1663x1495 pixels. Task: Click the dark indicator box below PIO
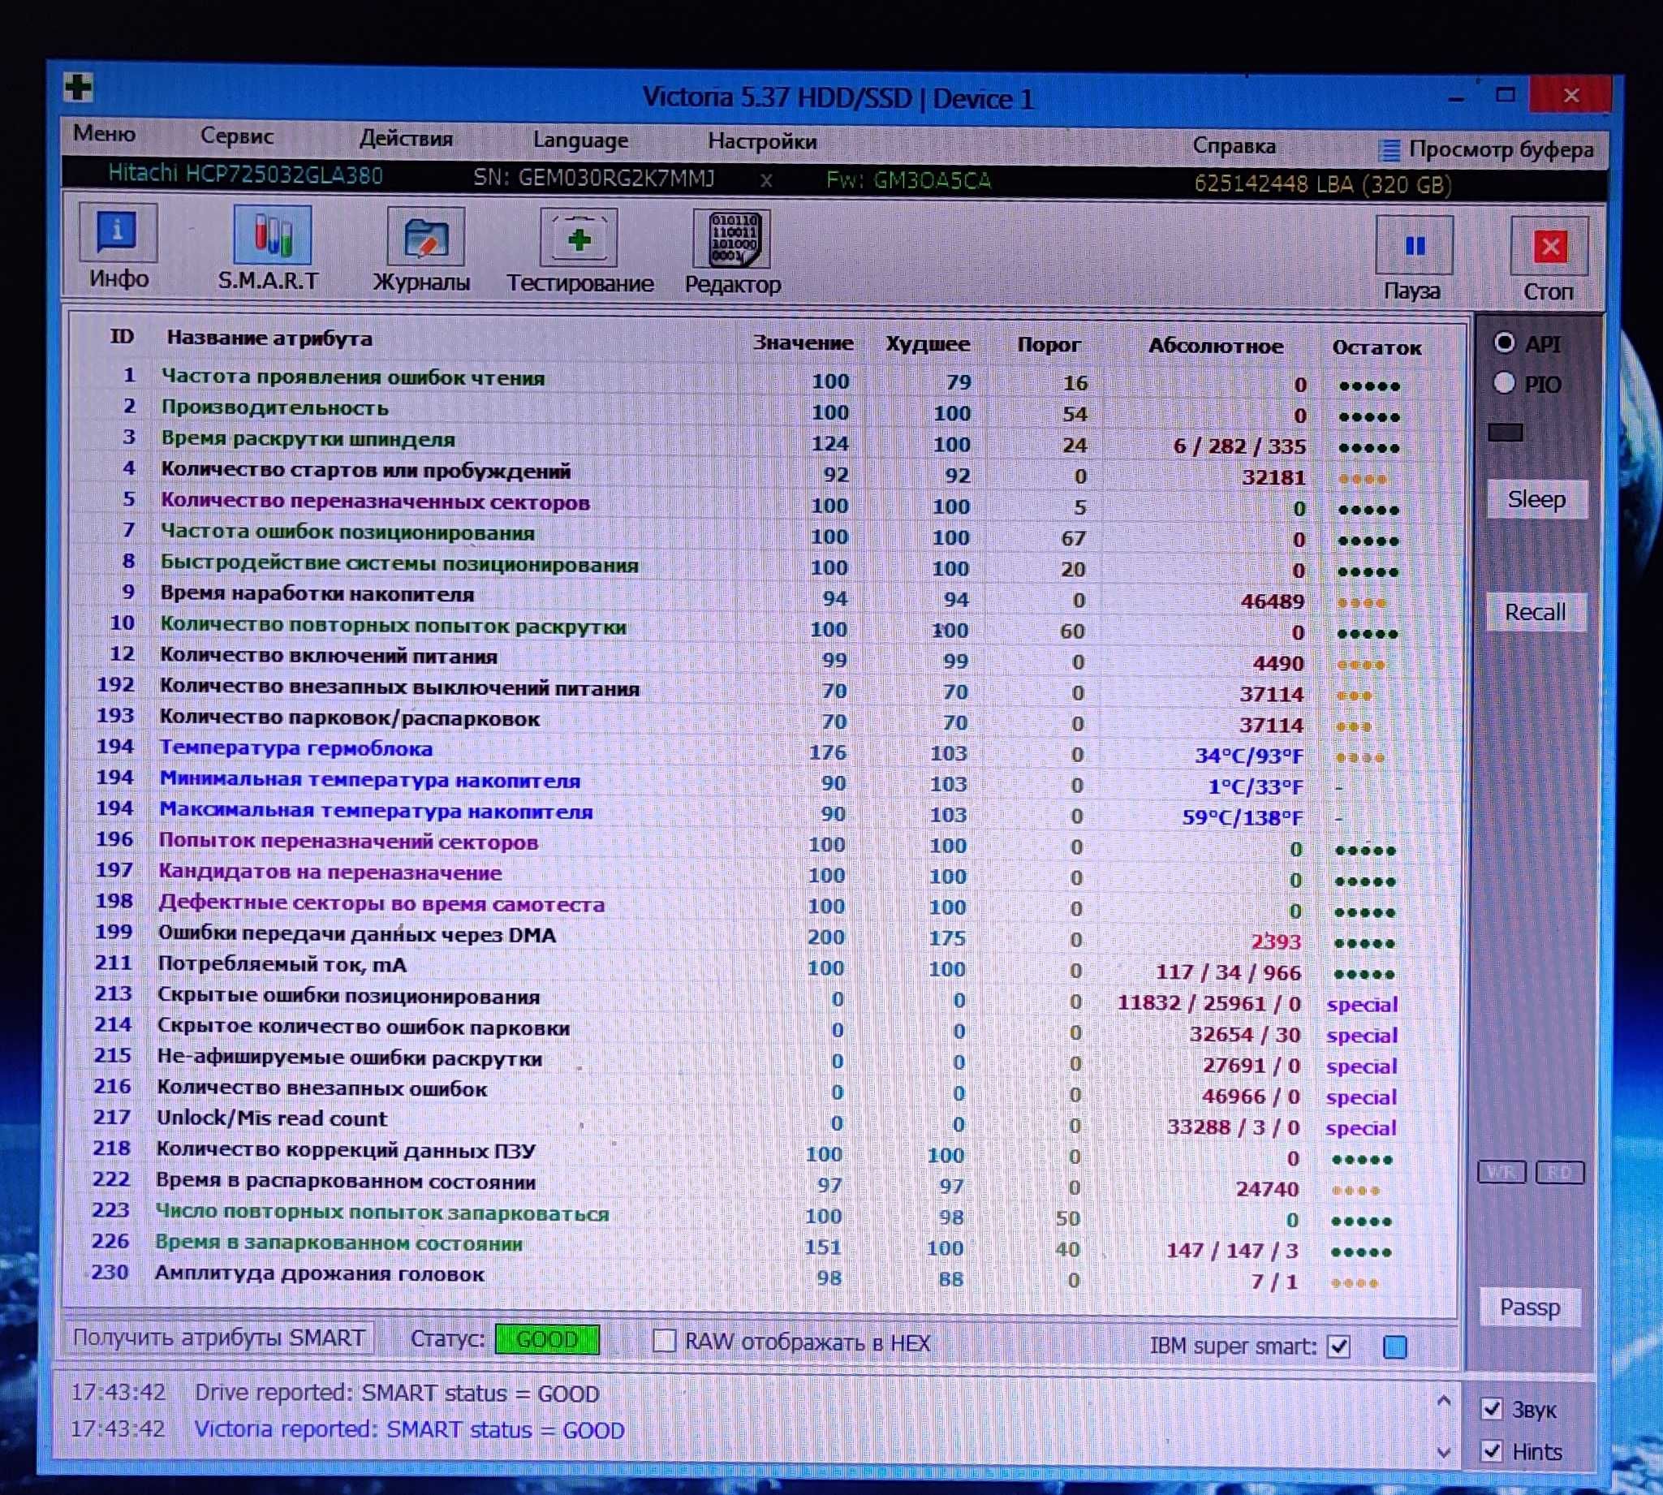[x=1506, y=432]
